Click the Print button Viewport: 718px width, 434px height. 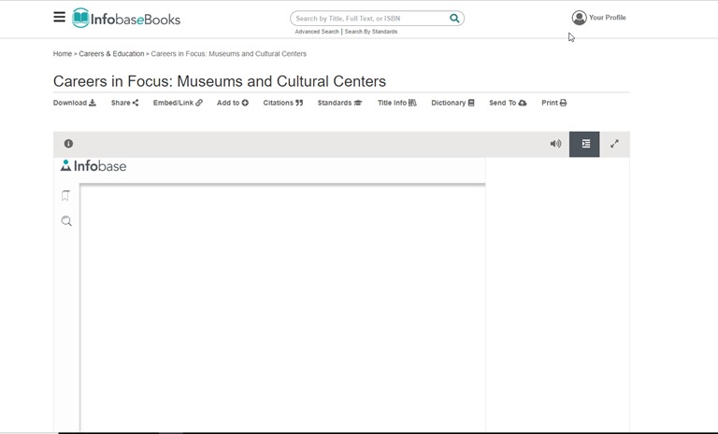click(554, 103)
